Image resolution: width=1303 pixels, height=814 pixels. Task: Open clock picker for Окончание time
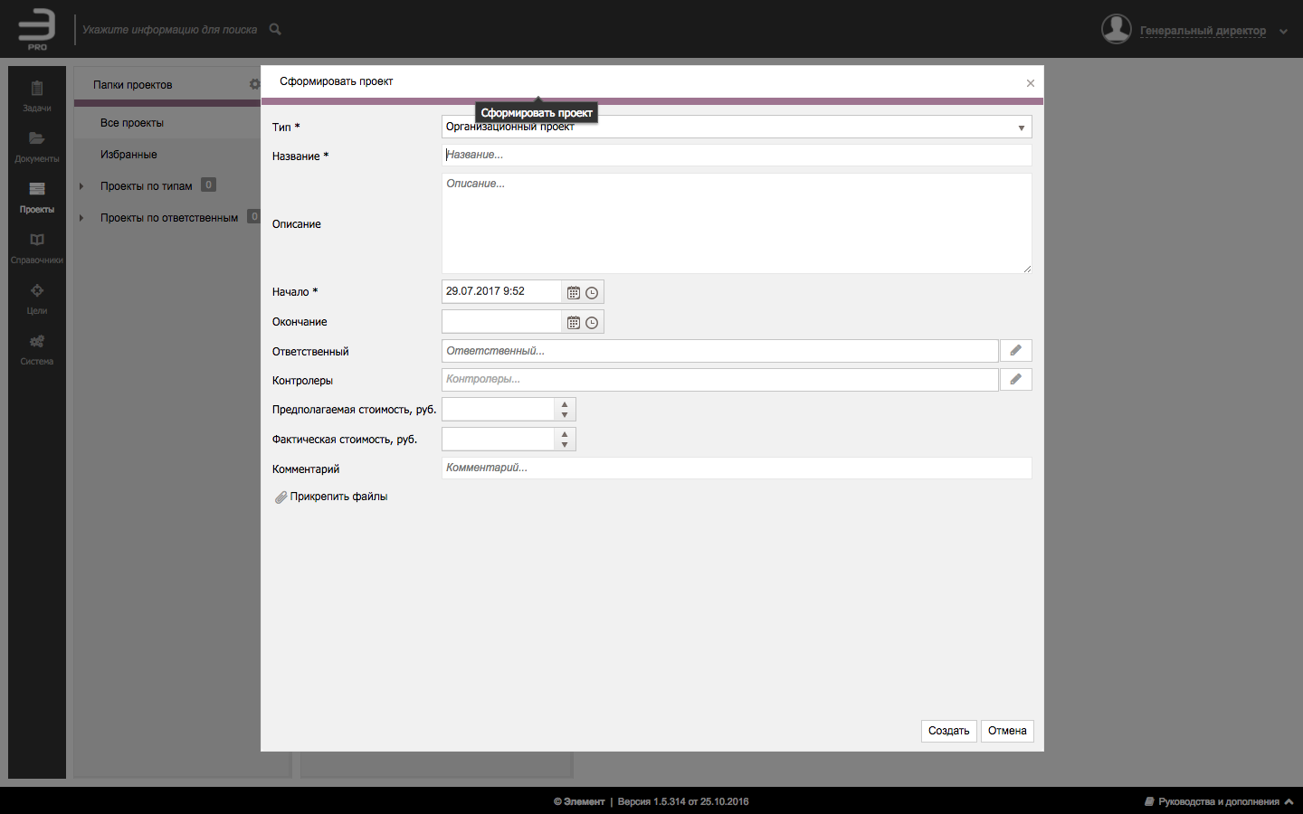point(592,323)
